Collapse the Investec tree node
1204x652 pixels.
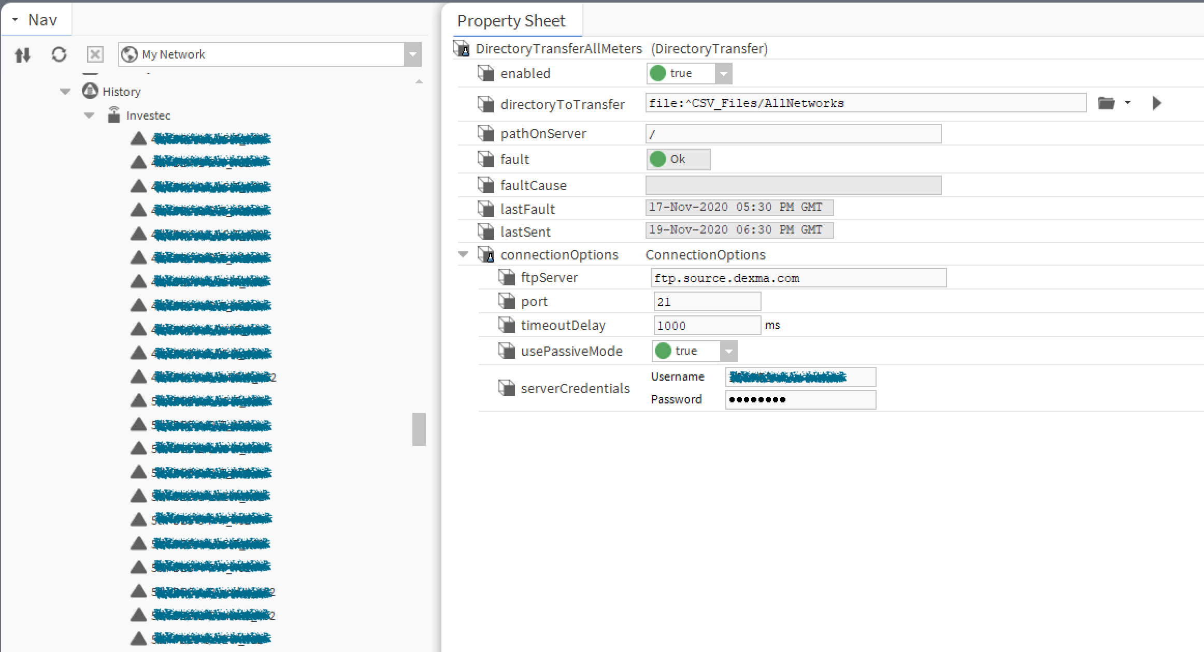(89, 115)
